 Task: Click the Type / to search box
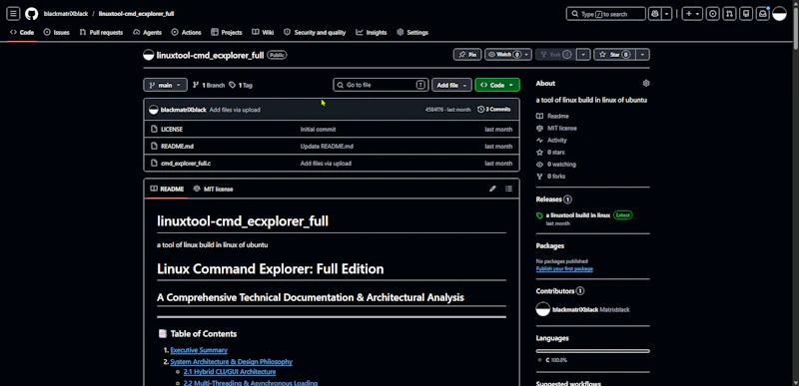pos(606,14)
